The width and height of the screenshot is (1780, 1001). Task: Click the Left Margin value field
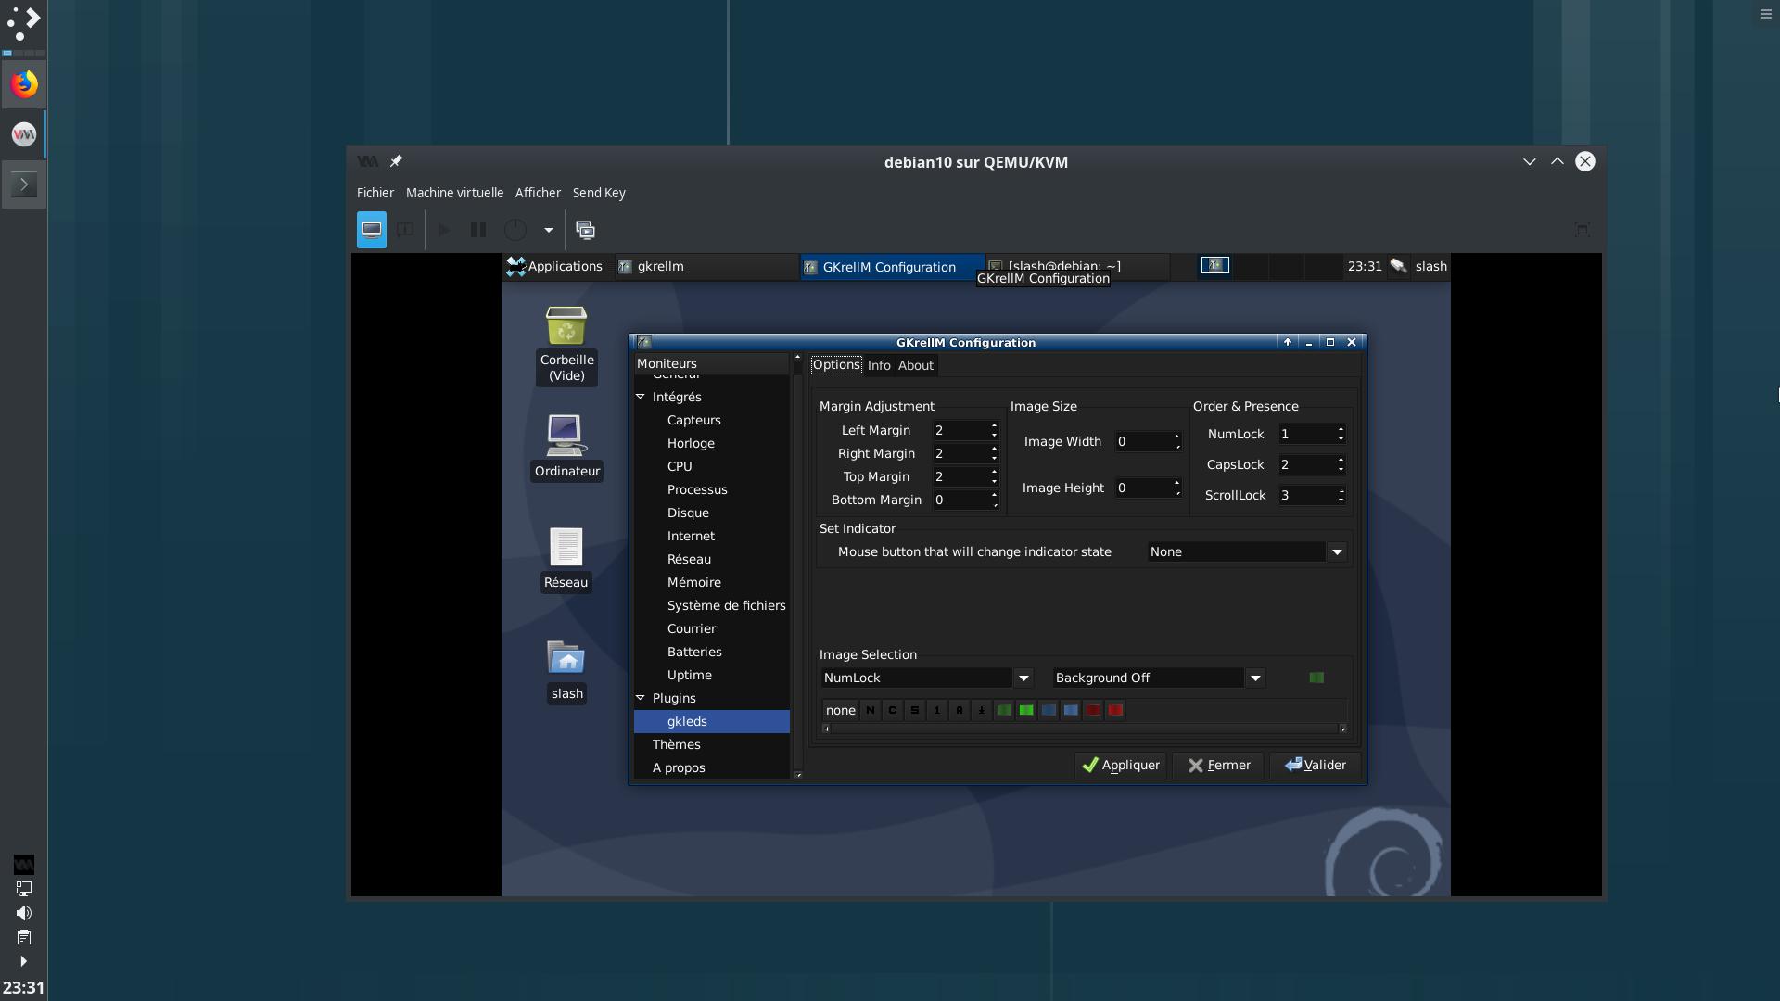960,430
